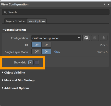Click into the Search field
Image resolution: width=111 pixels, height=106 pixels.
(56, 12)
